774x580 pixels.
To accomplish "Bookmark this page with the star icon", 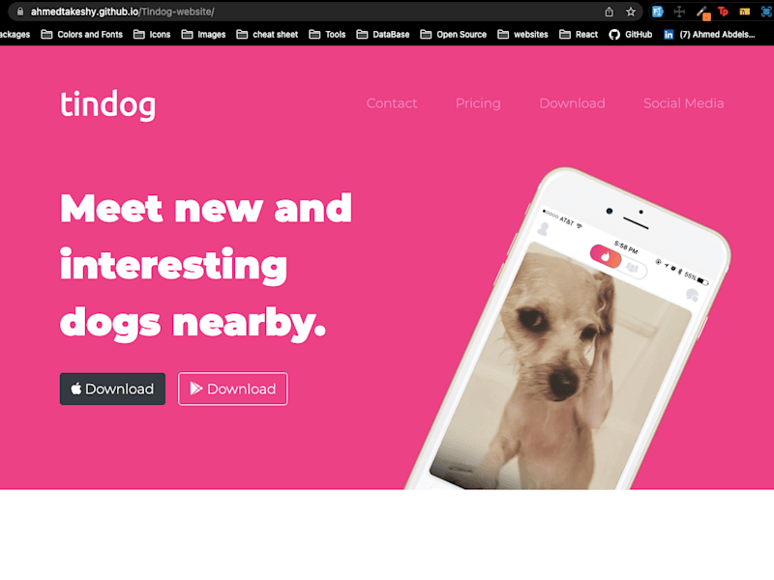I will 631,12.
